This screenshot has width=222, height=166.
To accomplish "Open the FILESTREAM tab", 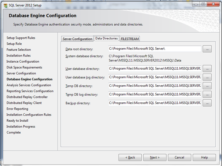I will coord(130,39).
